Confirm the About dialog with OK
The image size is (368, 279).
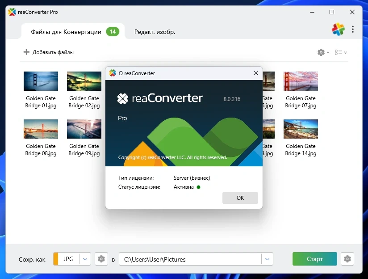click(x=240, y=198)
